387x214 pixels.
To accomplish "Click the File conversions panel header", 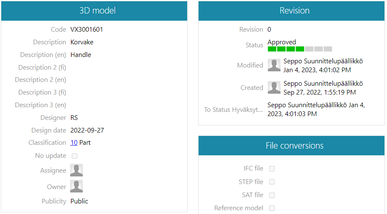I will tap(292, 146).
